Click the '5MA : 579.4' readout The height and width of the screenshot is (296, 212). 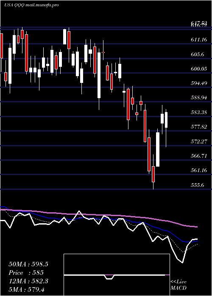[26, 289]
